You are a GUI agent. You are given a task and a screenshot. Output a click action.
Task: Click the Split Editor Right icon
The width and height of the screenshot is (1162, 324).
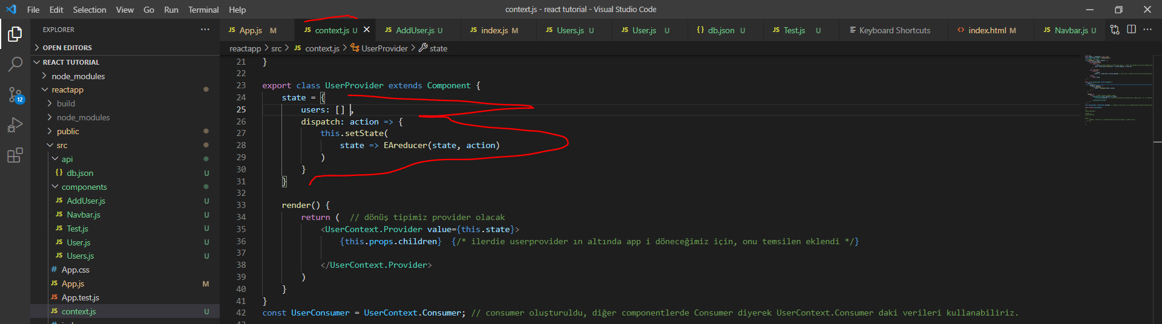click(1131, 30)
